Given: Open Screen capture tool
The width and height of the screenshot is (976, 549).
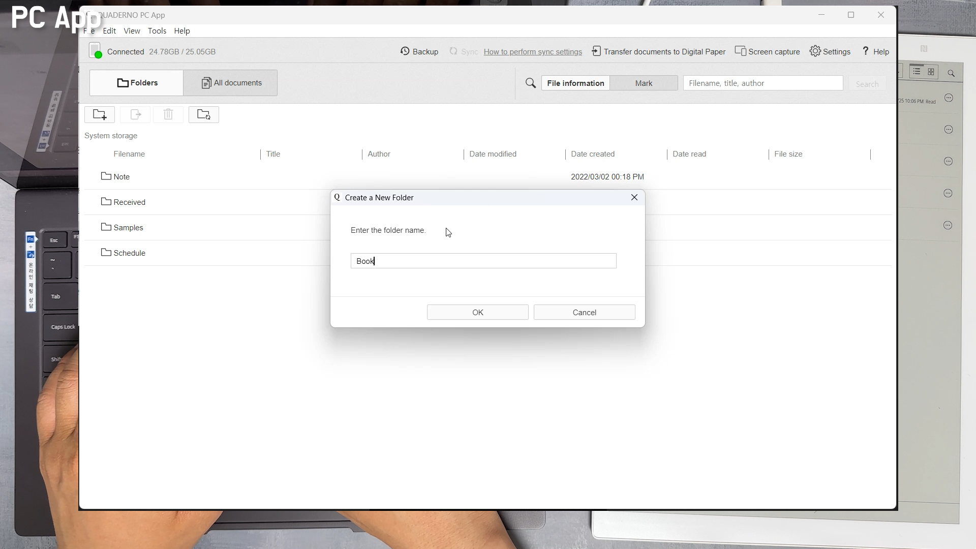Looking at the screenshot, I should 767,51.
